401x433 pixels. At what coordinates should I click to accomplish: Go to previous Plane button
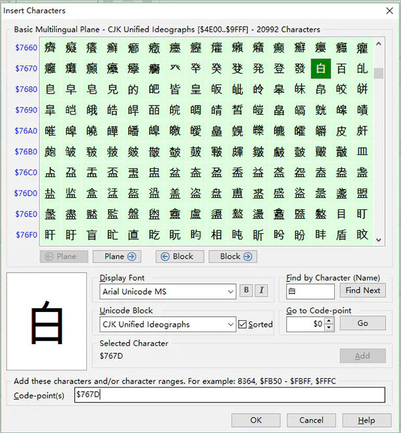pyautogui.click(x=63, y=257)
